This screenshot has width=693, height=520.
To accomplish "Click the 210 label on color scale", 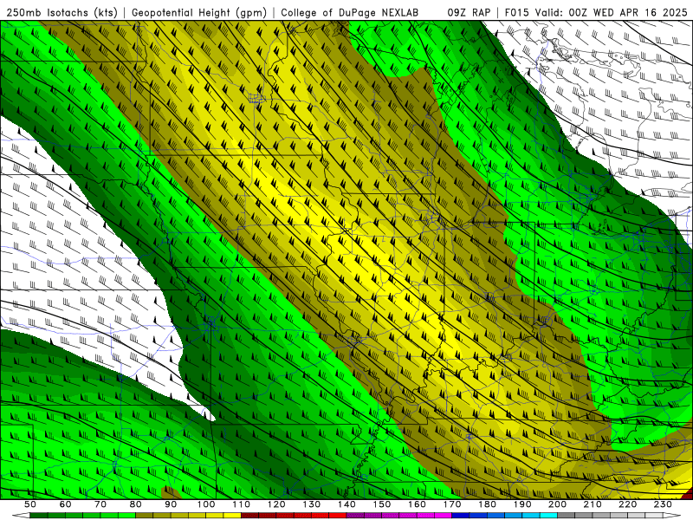I will tap(593, 504).
